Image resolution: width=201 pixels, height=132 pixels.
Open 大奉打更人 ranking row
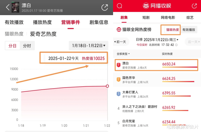[157, 94]
